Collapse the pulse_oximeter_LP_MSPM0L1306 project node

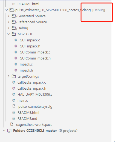click(x=6, y=10)
